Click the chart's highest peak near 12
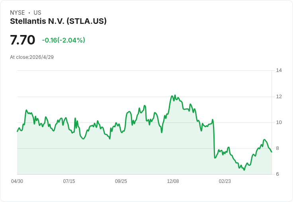The height and width of the screenshot is (202, 293). pyautogui.click(x=175, y=95)
